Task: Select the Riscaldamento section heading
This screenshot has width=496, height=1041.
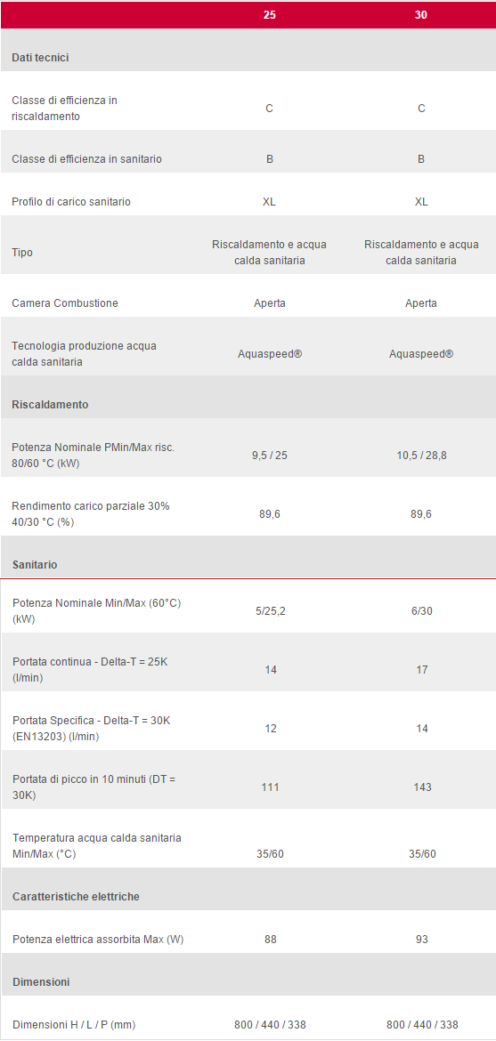Action: click(50, 404)
